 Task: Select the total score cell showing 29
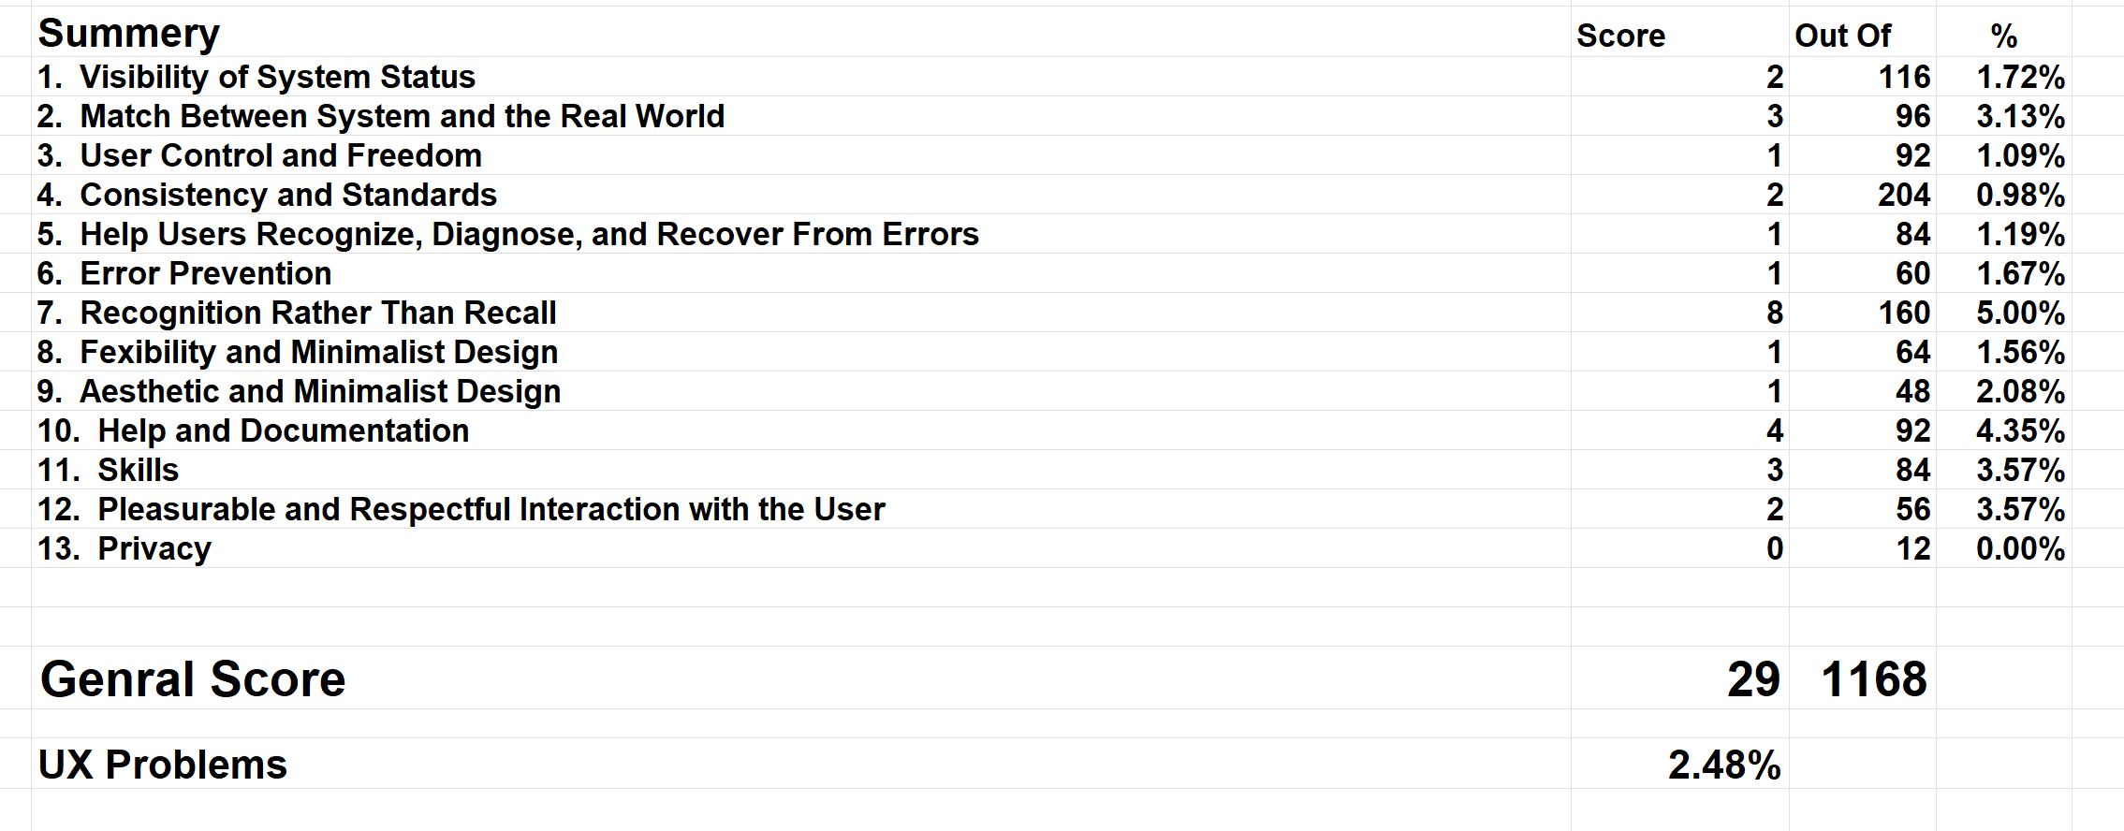click(x=1752, y=679)
